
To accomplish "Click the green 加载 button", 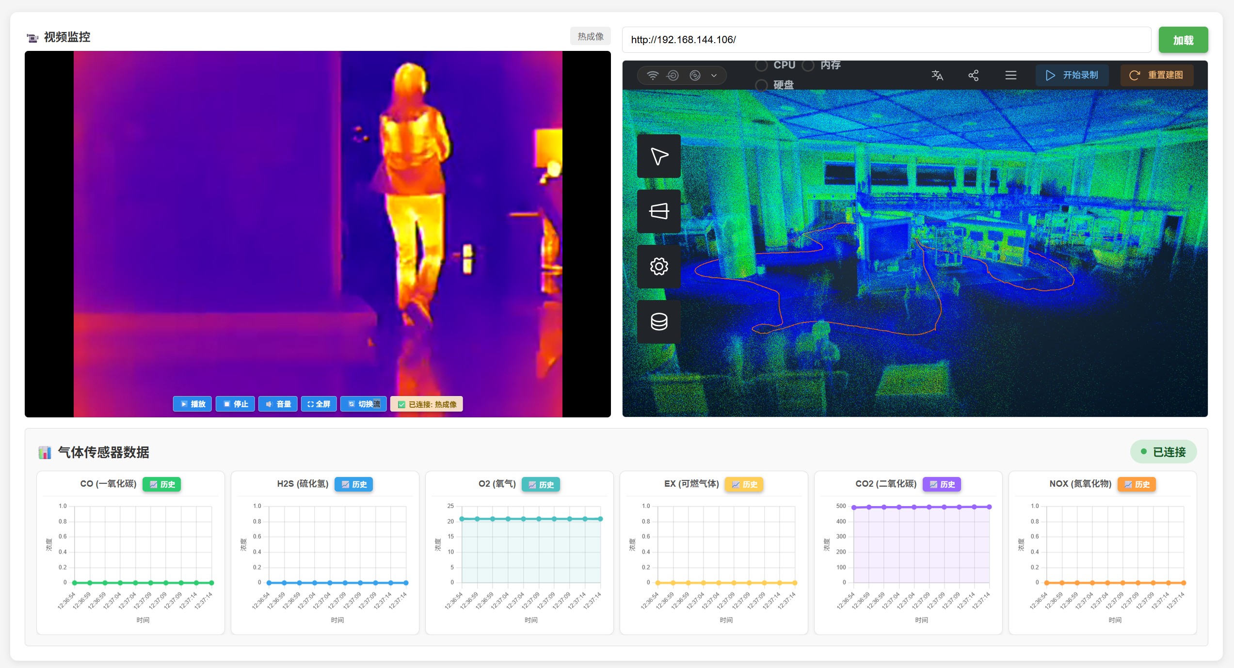I will (x=1183, y=40).
